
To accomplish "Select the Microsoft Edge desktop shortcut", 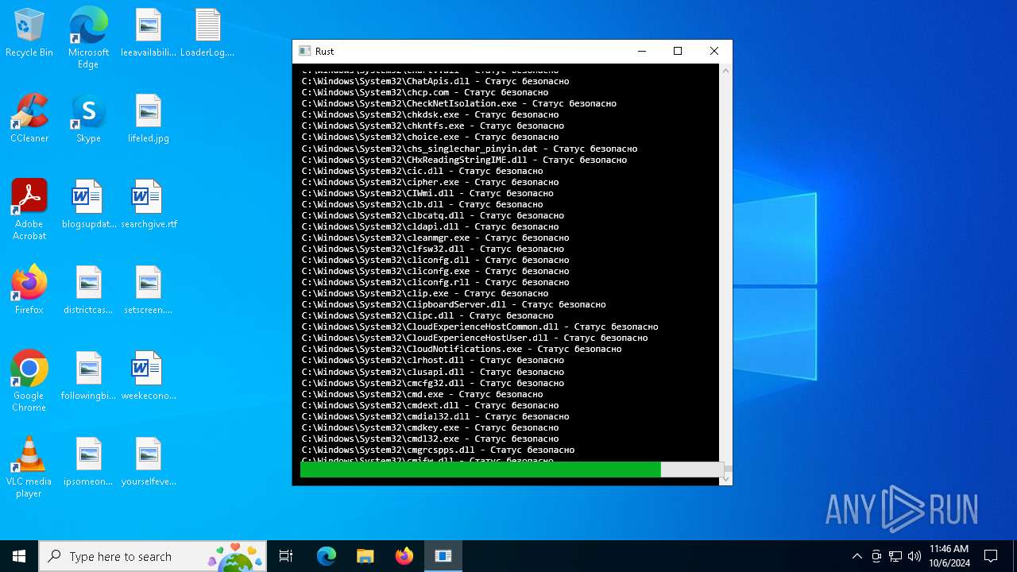I will tap(88, 37).
